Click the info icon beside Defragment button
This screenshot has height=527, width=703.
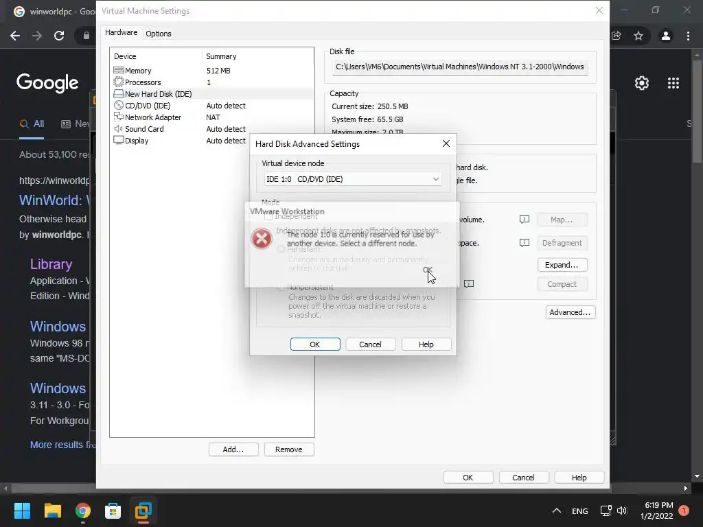[524, 242]
